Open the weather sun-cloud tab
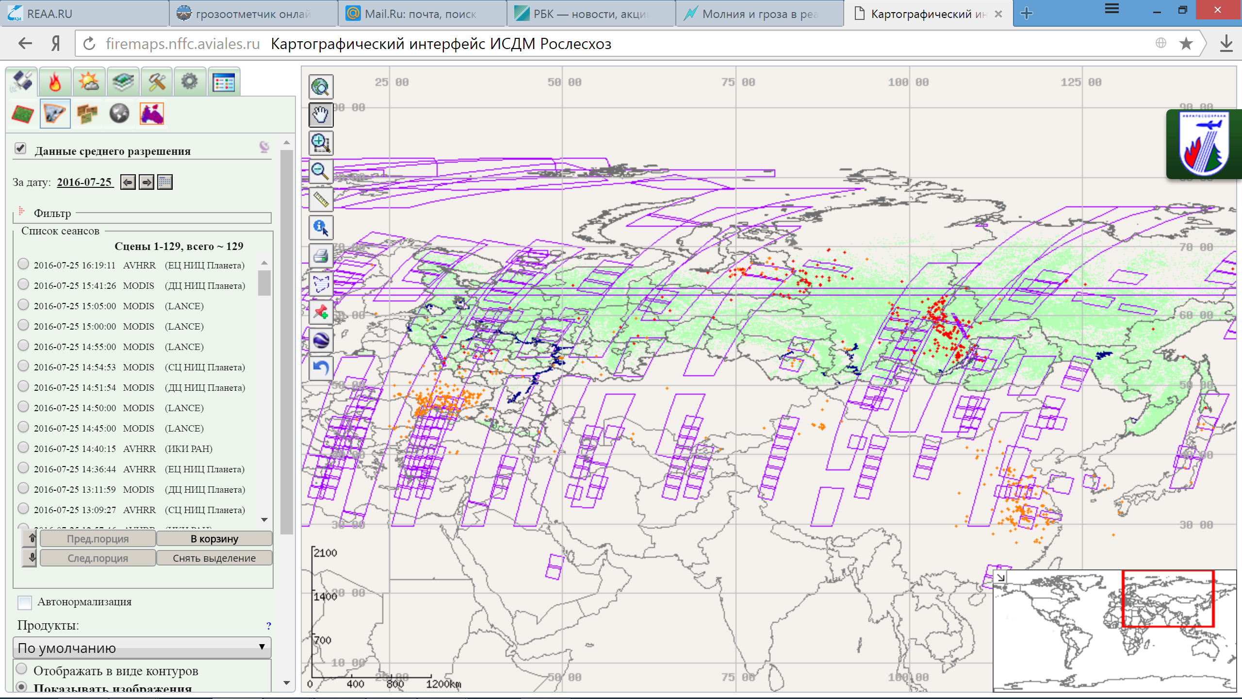This screenshot has width=1242, height=699. [x=89, y=82]
